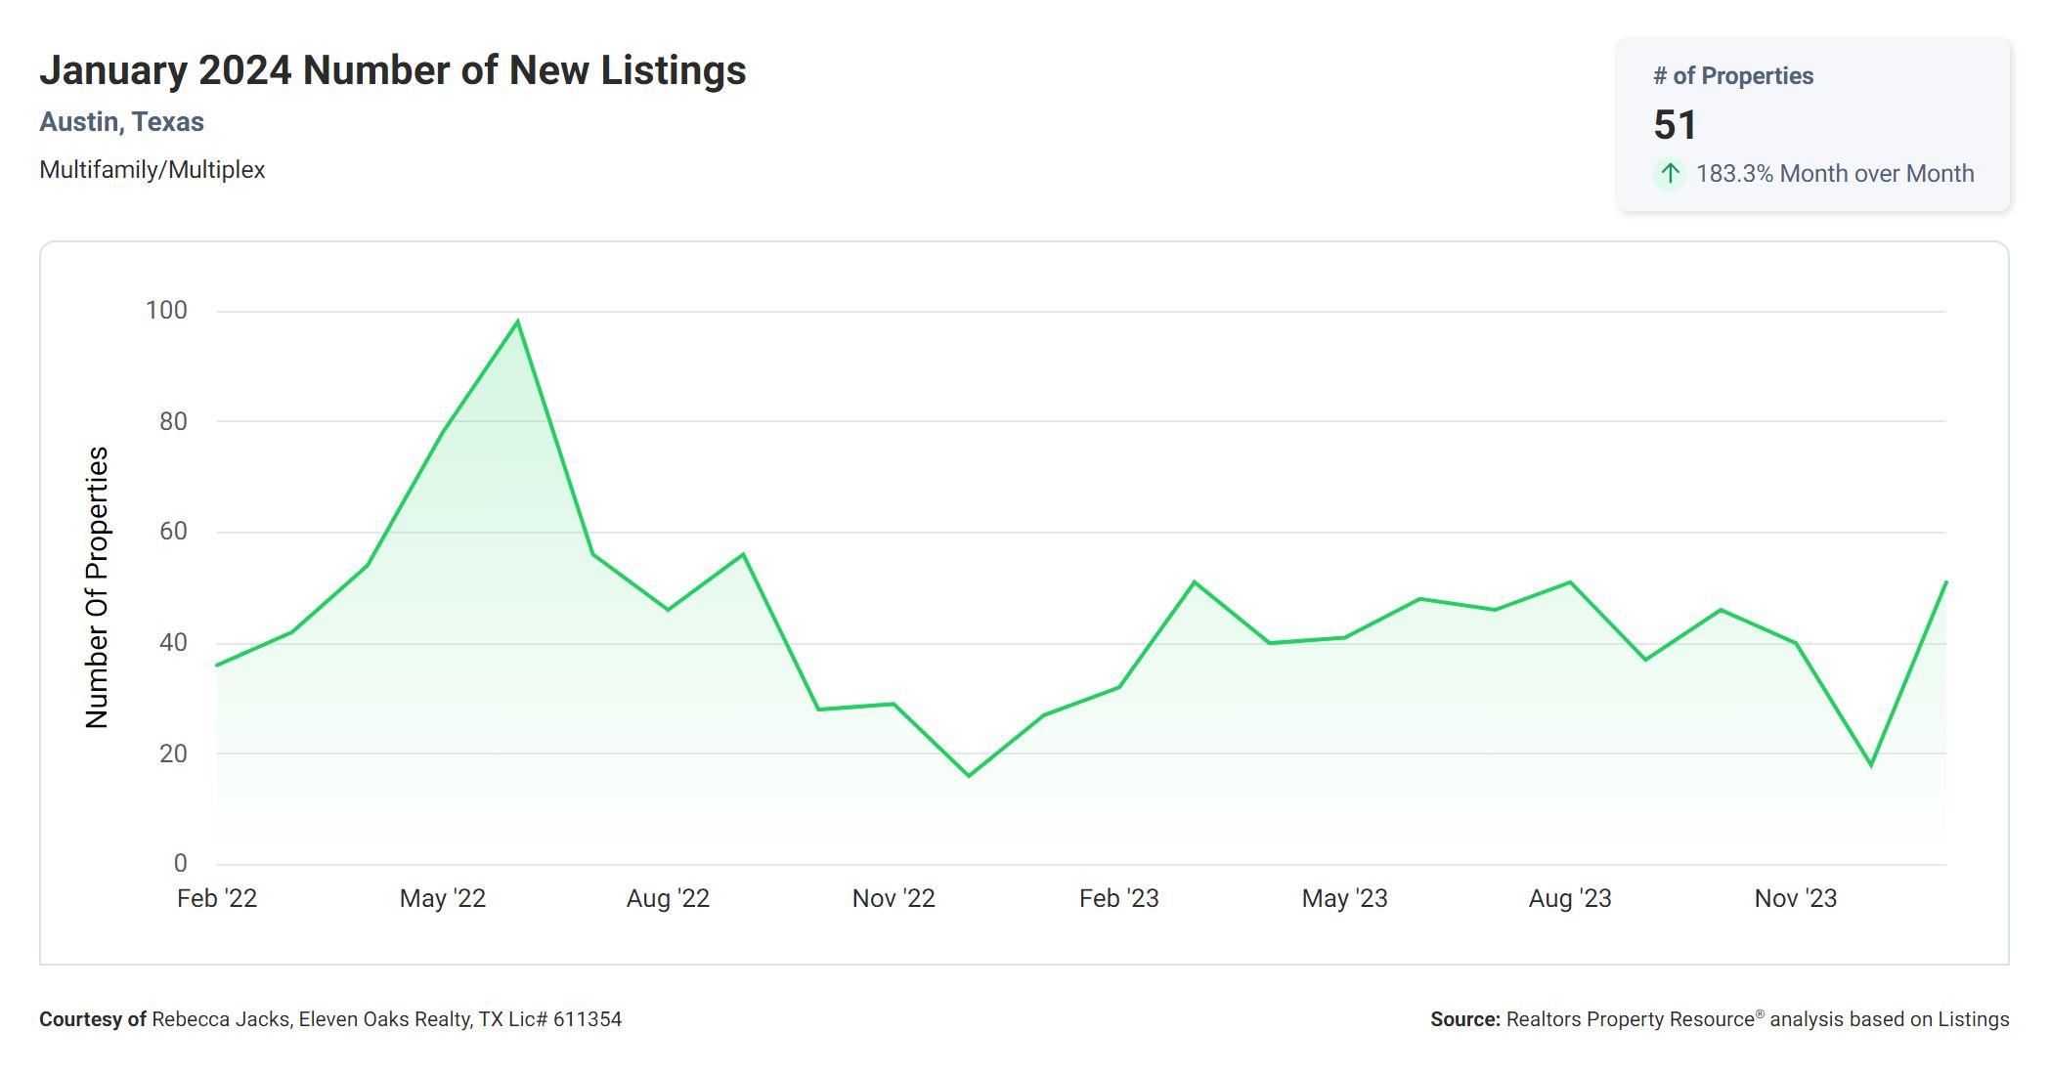
Task: Click the 60 y-axis tick label
Action: pos(172,532)
